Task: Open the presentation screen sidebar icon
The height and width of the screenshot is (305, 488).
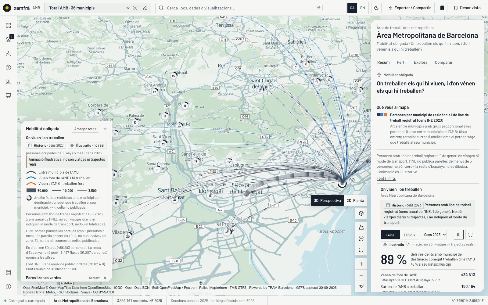Action: (8, 95)
